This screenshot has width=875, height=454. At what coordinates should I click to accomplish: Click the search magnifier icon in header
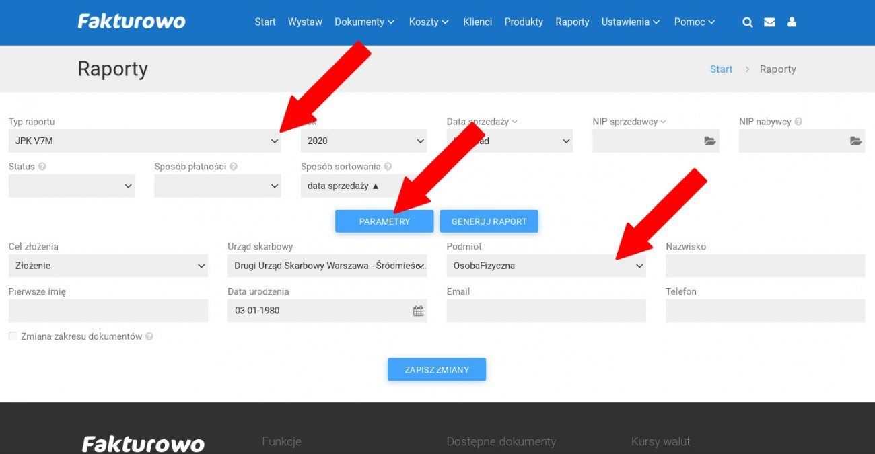[747, 22]
